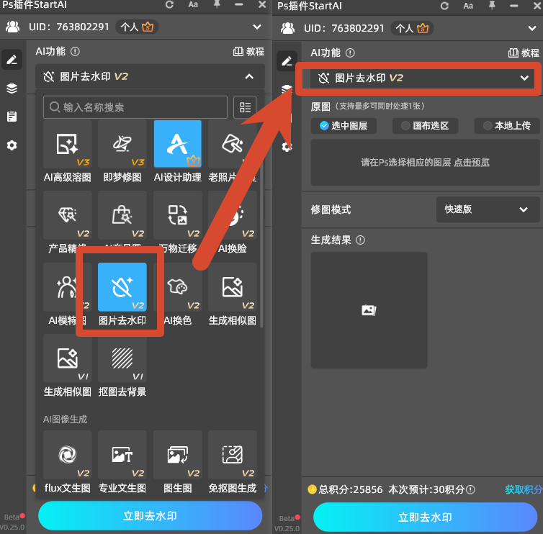Select 选中图层 radio option
This screenshot has height=534, width=543.
[344, 126]
